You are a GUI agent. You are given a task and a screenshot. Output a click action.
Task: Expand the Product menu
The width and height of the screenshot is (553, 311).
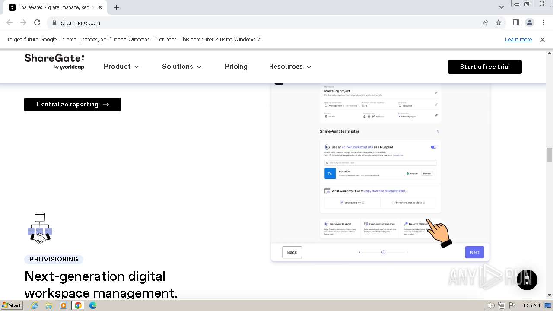[x=121, y=67]
